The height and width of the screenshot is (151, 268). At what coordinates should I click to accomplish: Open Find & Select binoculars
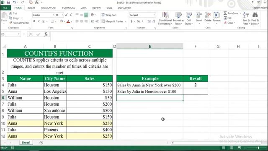[255, 18]
